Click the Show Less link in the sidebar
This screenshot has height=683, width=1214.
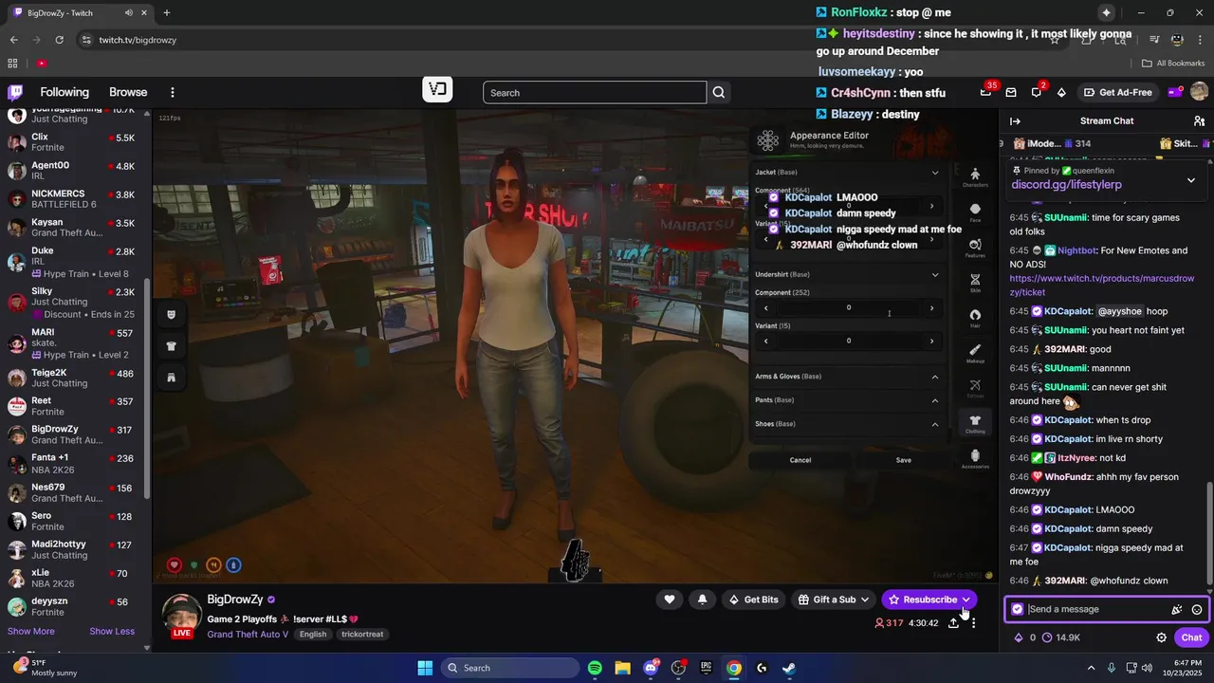pos(112,632)
